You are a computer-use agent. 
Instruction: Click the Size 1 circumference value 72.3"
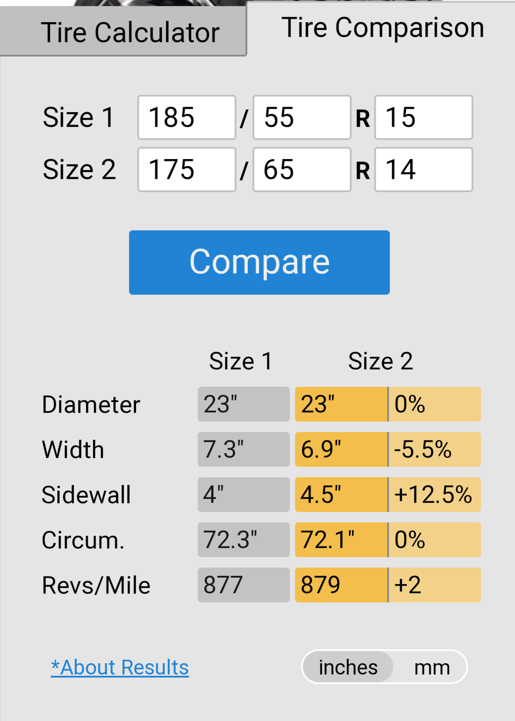coord(243,540)
